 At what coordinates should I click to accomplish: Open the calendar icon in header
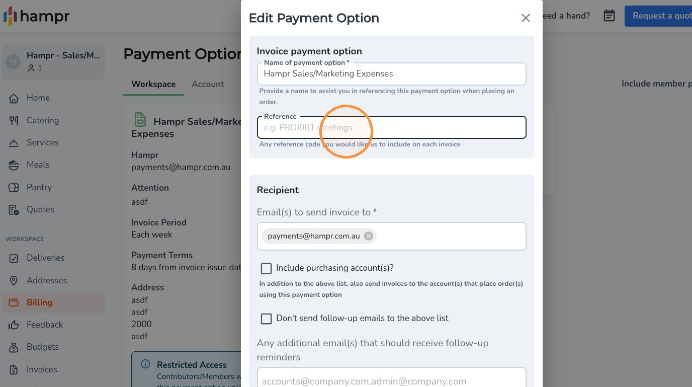609,16
